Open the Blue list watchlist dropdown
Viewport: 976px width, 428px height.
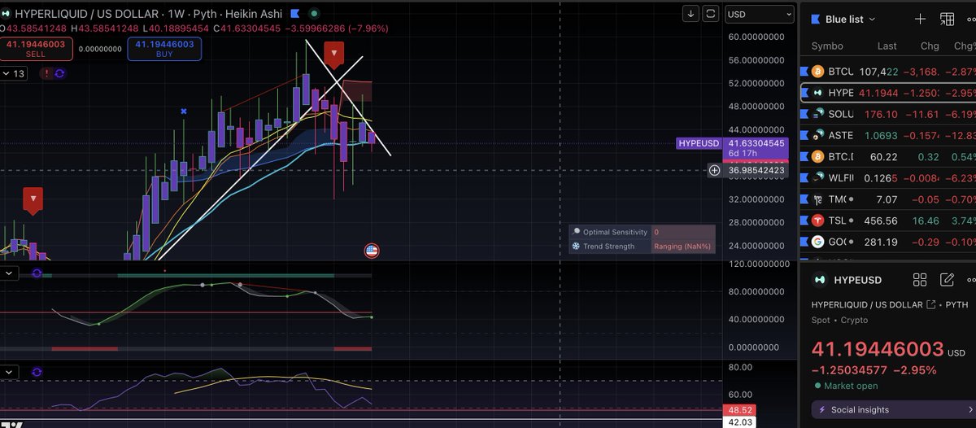point(850,19)
